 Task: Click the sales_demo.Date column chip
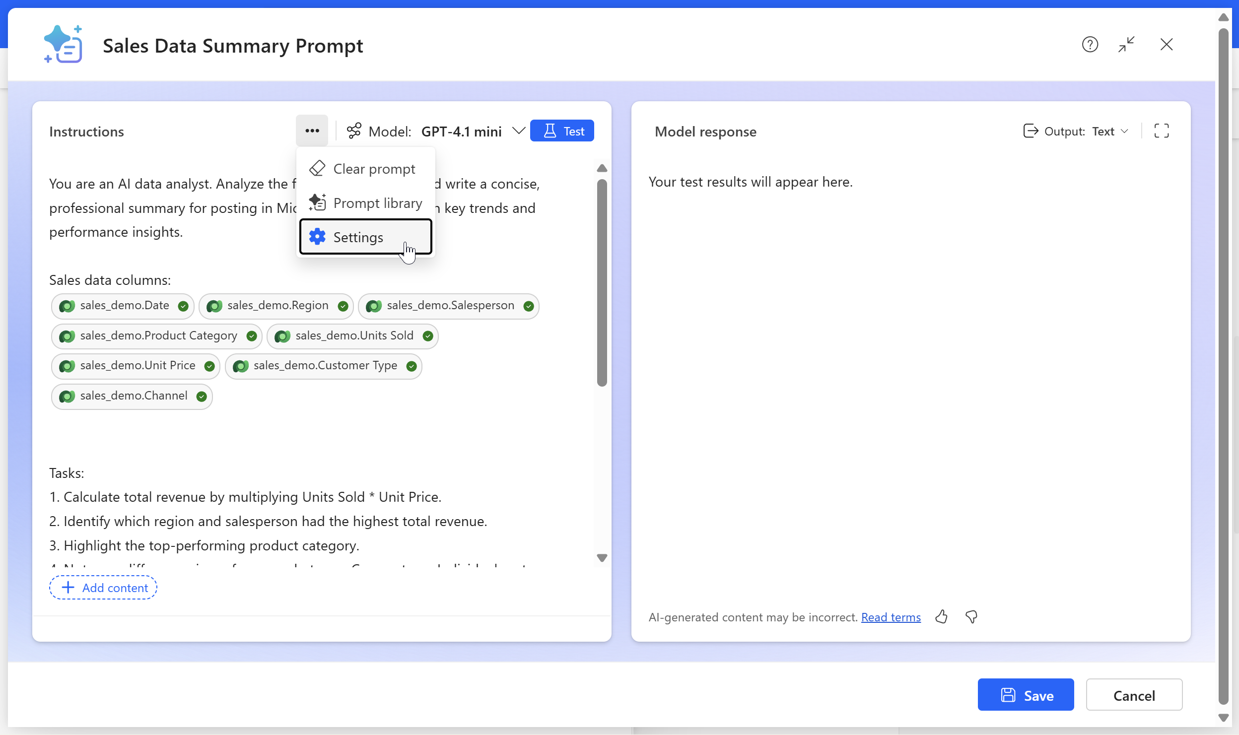coord(123,306)
